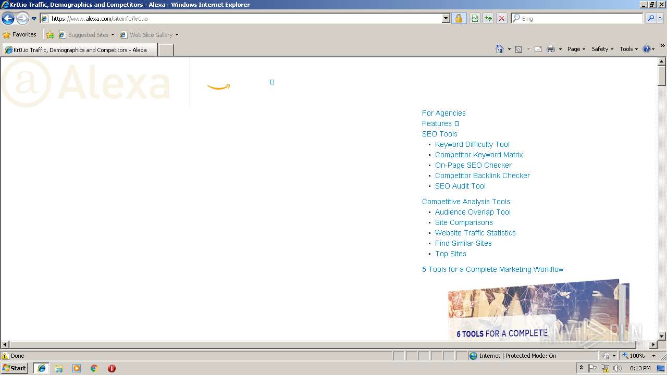
Task: Open the Windows Start button
Action: pos(15,368)
